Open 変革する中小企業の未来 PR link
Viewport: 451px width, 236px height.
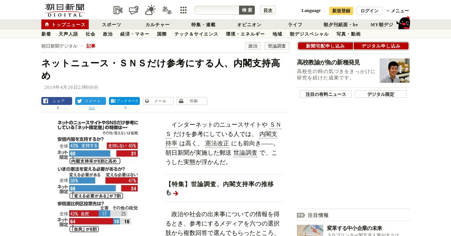point(354,228)
